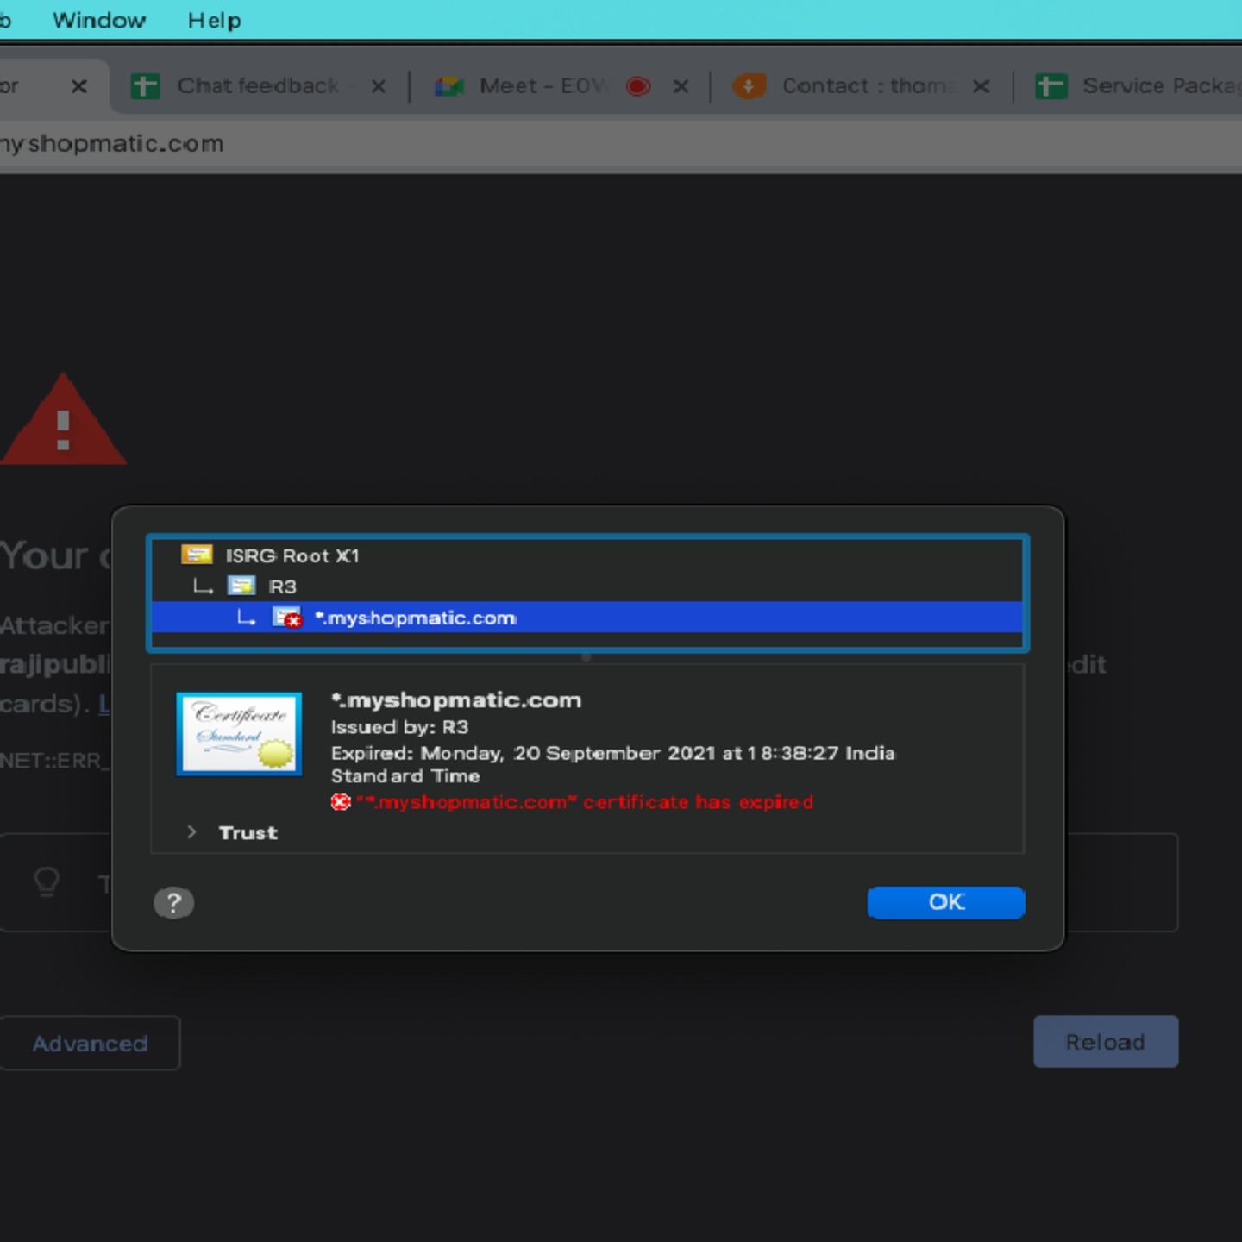Open the Help menu
1242x1242 pixels.
[214, 20]
